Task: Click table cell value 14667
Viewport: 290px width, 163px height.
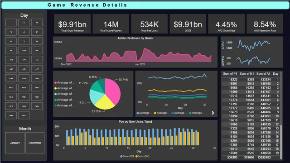Action: point(250,96)
